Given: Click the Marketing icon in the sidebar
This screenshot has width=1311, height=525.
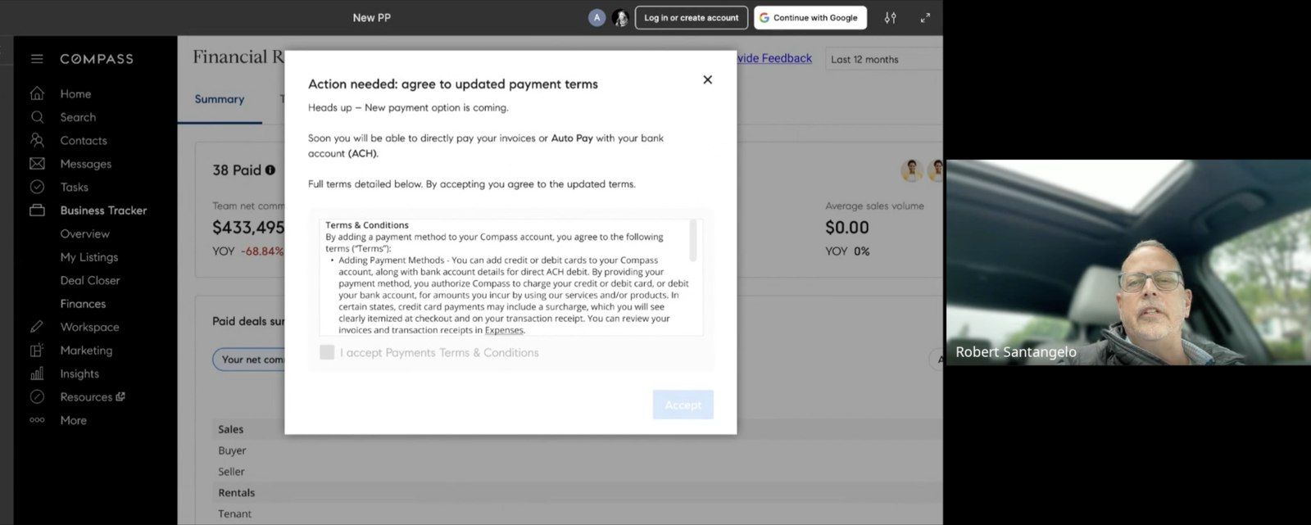Looking at the screenshot, I should pos(37,350).
